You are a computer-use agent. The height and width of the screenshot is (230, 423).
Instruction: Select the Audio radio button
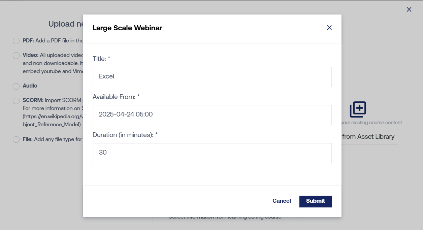[16, 86]
